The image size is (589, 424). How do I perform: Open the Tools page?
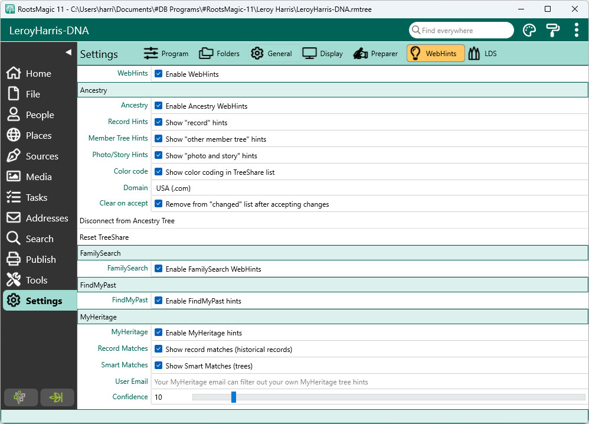[x=39, y=280]
